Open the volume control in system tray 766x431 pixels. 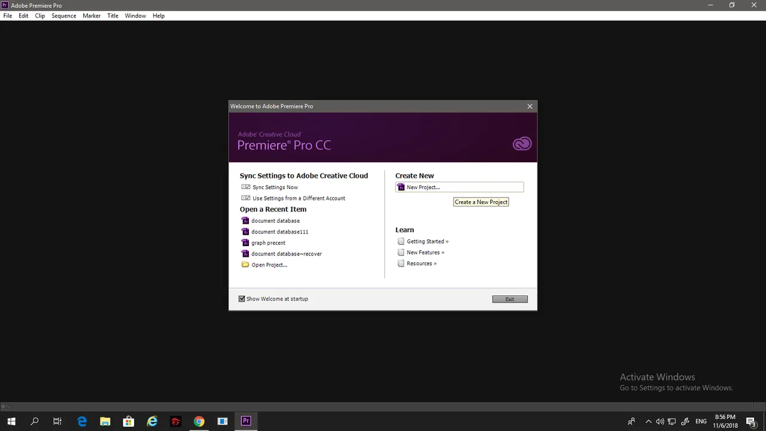point(660,421)
